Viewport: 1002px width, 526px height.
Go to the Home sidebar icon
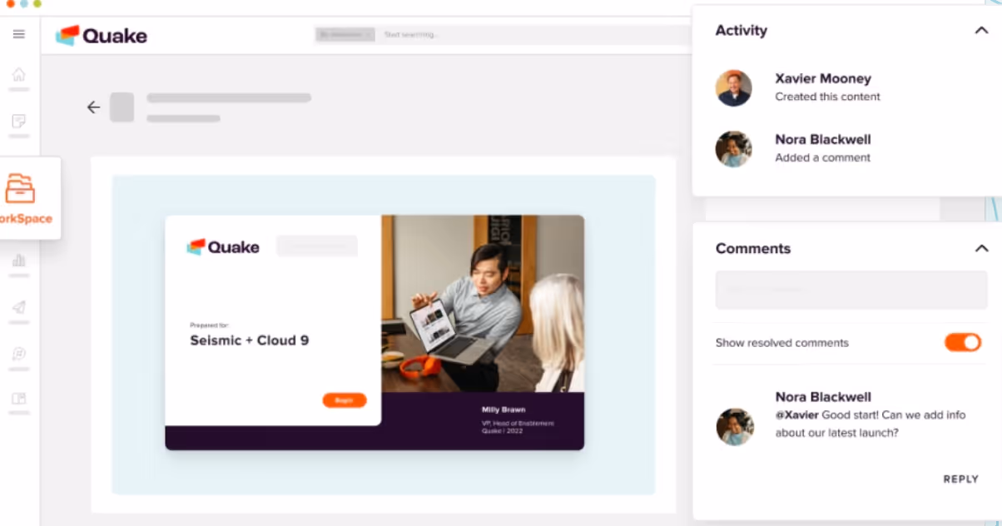click(x=19, y=75)
